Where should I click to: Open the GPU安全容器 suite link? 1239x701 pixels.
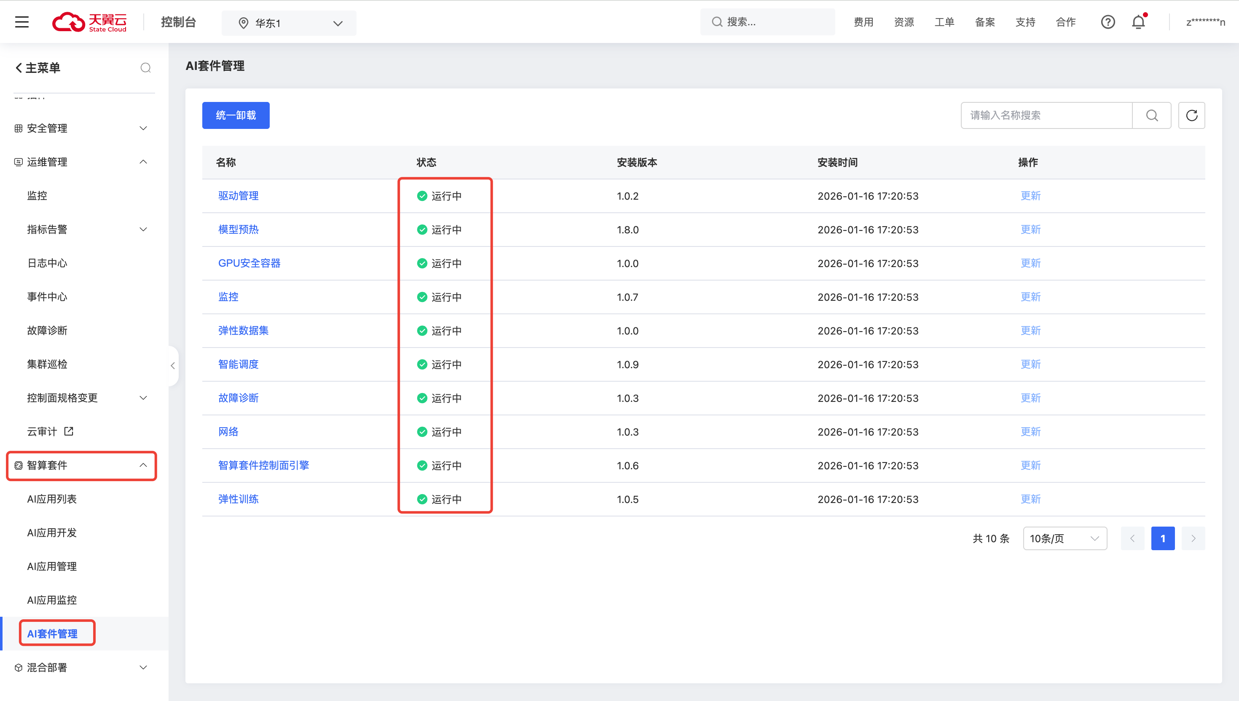[x=249, y=263]
